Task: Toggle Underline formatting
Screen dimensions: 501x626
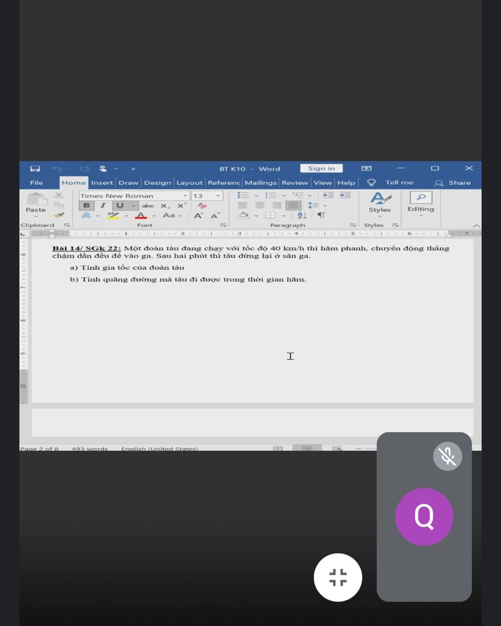Action: point(120,205)
